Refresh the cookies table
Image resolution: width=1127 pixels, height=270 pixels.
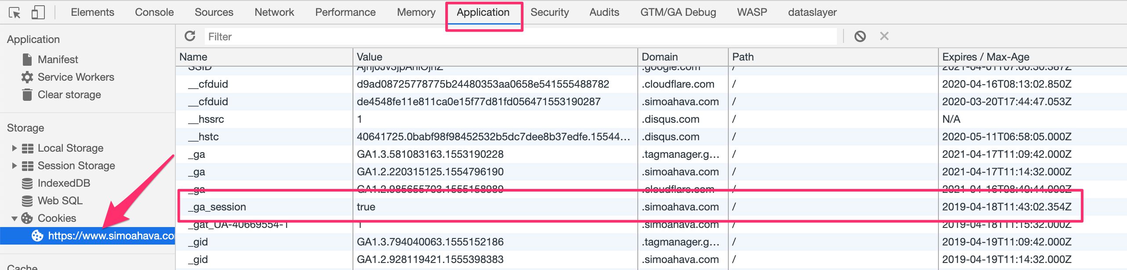pos(190,36)
